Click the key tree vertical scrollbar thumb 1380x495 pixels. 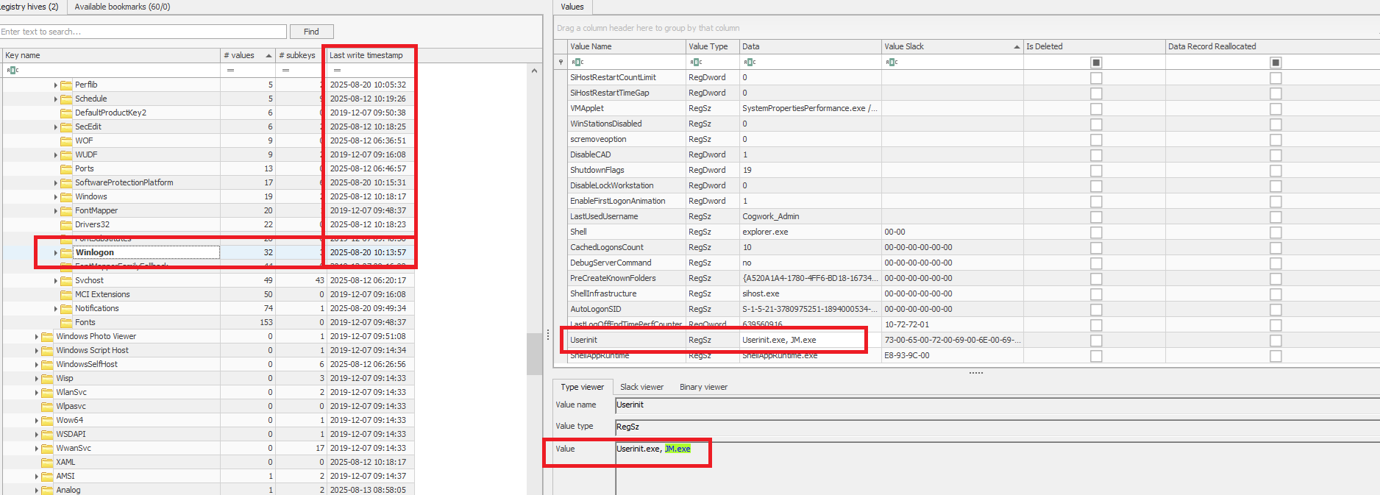coord(534,353)
